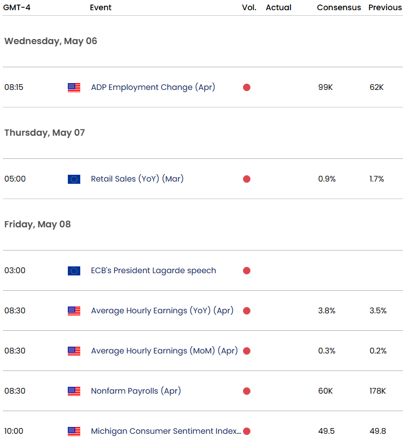
Task: Open the Retail Sales (YoY) (Mar) event
Action: [x=137, y=179]
